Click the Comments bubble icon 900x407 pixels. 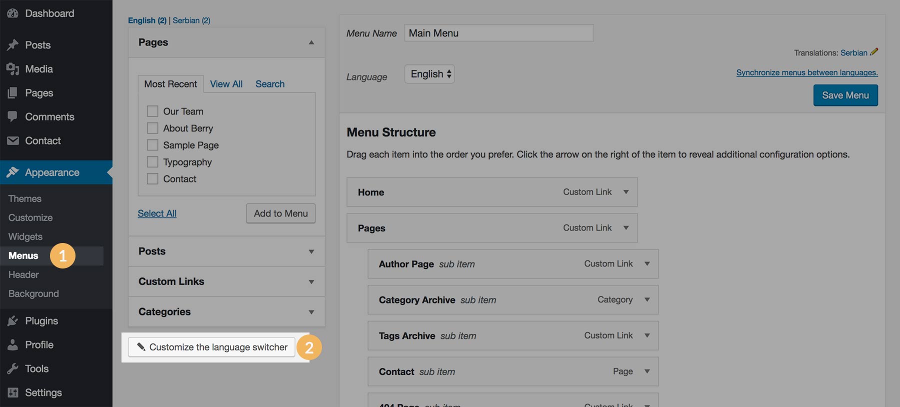[12, 116]
